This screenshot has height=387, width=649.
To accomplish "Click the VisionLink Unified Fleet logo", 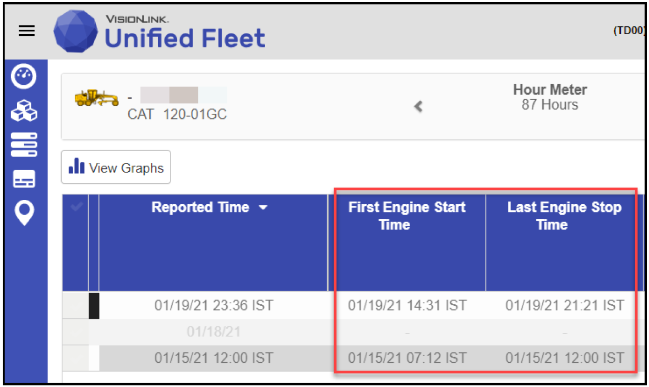I will point(159,32).
